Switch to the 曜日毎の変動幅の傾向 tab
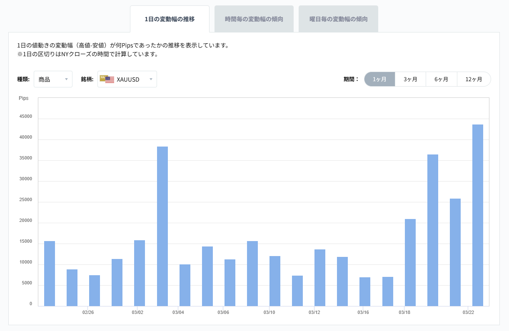This screenshot has width=509, height=331. point(338,19)
